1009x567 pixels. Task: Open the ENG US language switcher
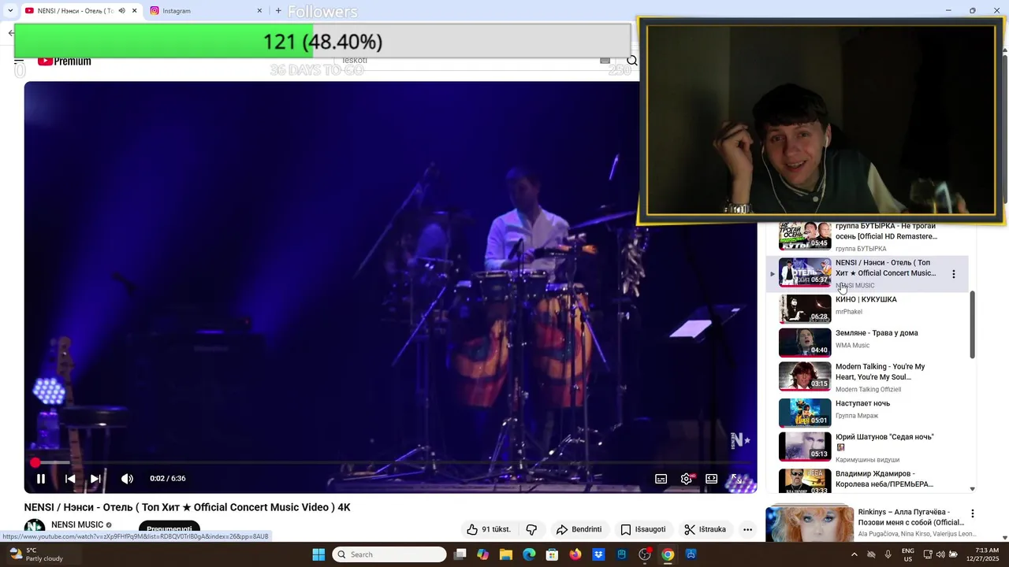click(x=908, y=554)
